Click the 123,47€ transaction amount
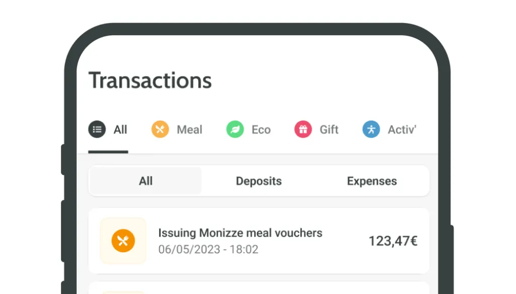 click(x=393, y=241)
